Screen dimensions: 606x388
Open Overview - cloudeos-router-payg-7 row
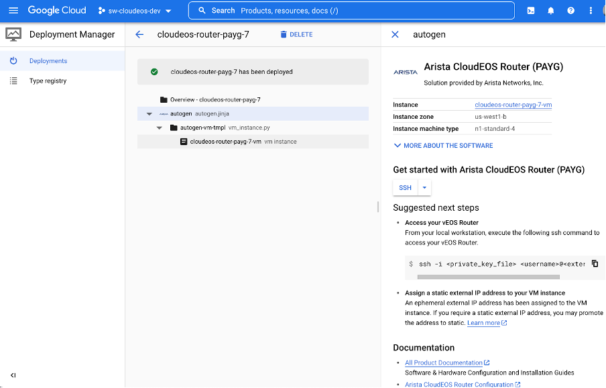click(x=253, y=100)
